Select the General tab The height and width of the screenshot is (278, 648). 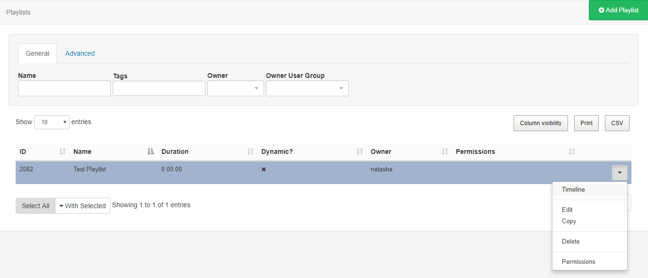pos(37,53)
